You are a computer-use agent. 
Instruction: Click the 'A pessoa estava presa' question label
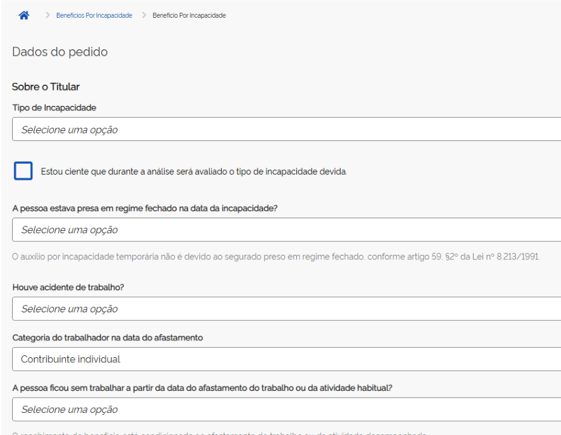pos(145,208)
